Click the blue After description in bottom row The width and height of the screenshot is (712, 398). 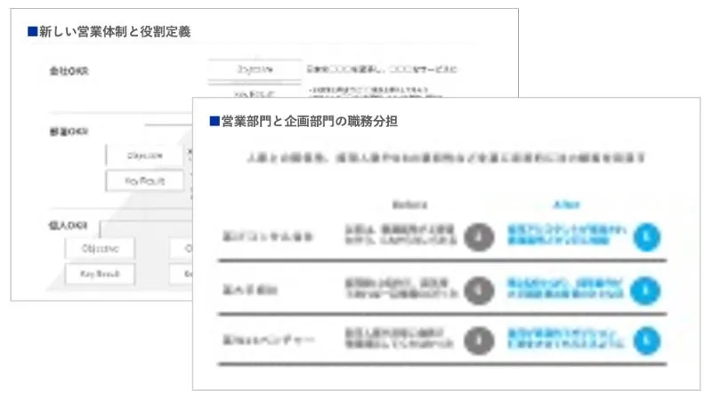566,338
